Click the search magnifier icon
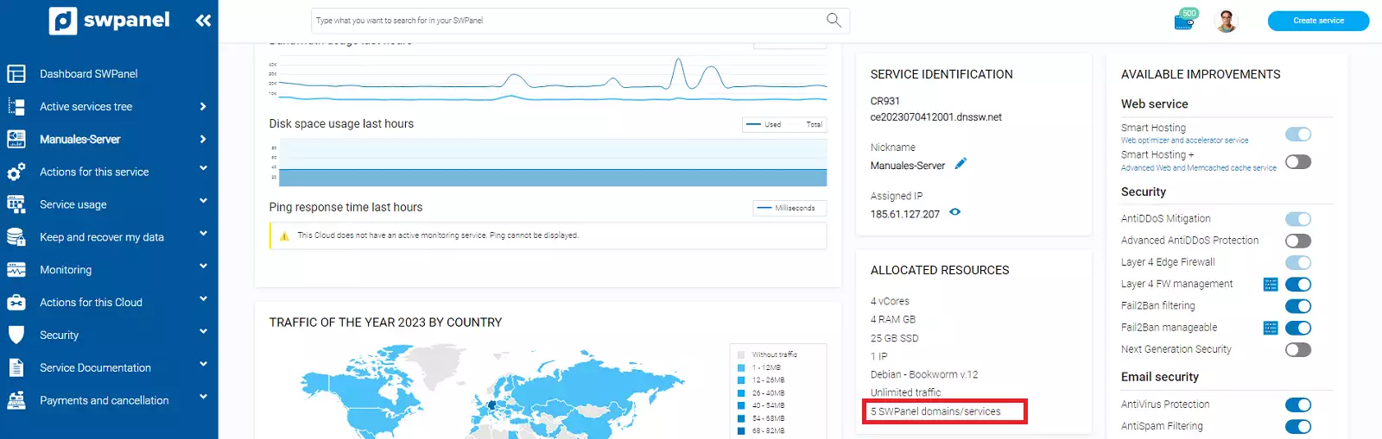 click(834, 20)
